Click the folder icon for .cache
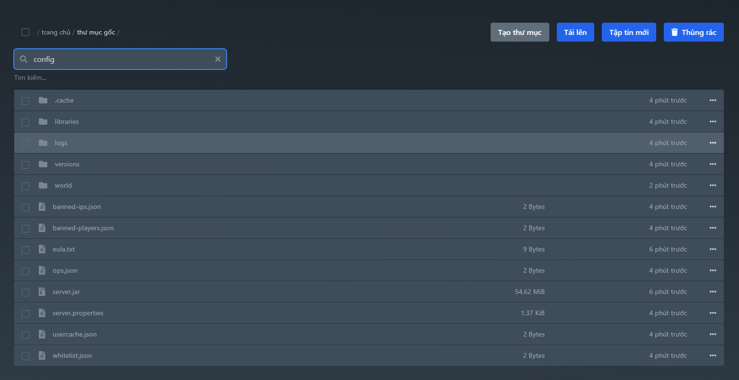Viewport: 739px width, 380px height. click(43, 100)
